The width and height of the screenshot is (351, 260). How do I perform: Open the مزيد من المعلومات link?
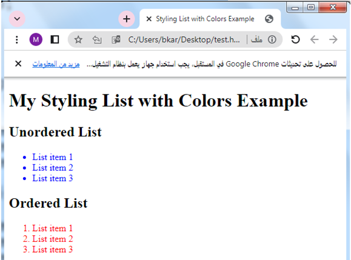(56, 64)
